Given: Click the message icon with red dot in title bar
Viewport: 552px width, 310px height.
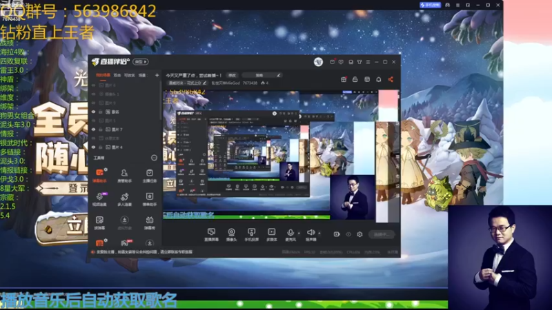Looking at the screenshot, I should [x=332, y=61].
